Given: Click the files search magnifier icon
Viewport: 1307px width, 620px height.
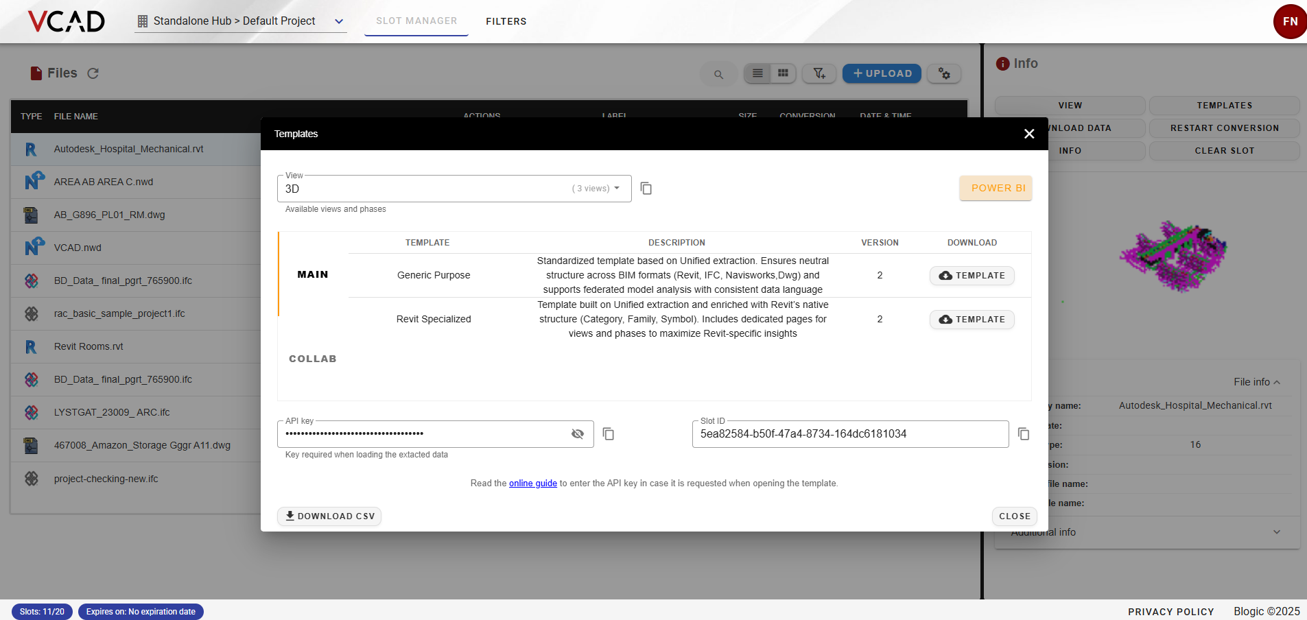Looking at the screenshot, I should 718,74.
